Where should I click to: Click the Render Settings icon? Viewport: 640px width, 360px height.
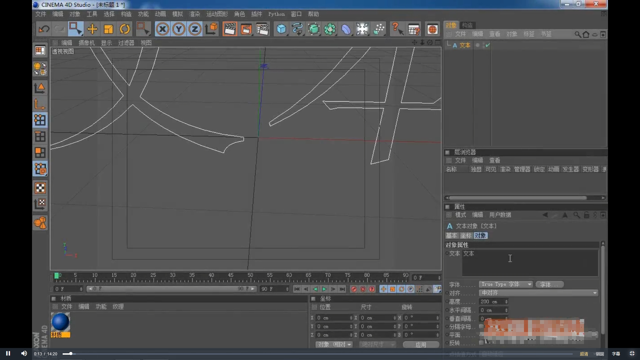(262, 29)
